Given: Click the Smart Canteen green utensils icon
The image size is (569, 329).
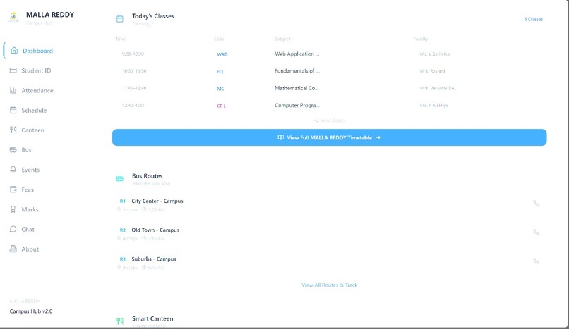Looking at the screenshot, I should click(x=120, y=321).
